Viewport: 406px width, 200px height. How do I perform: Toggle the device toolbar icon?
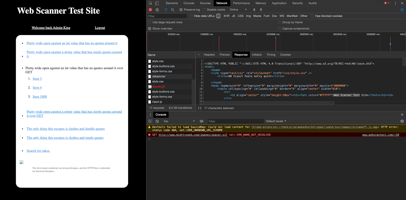click(x=157, y=3)
